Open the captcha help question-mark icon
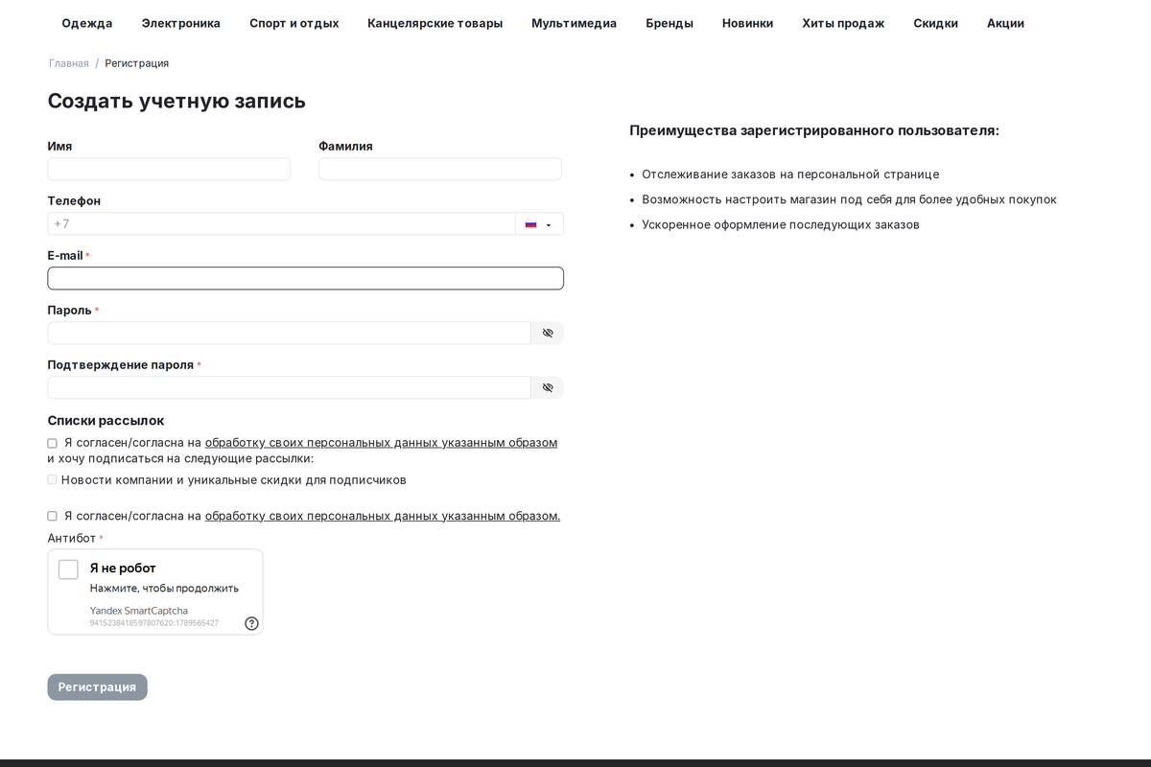Viewport: 1151px width, 767px height. [x=251, y=623]
